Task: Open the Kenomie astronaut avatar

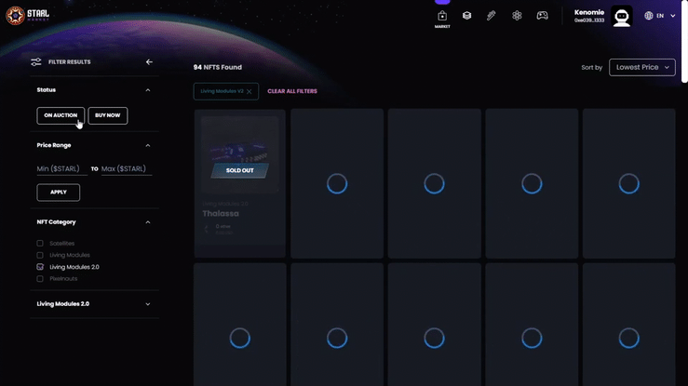Action: pos(622,17)
